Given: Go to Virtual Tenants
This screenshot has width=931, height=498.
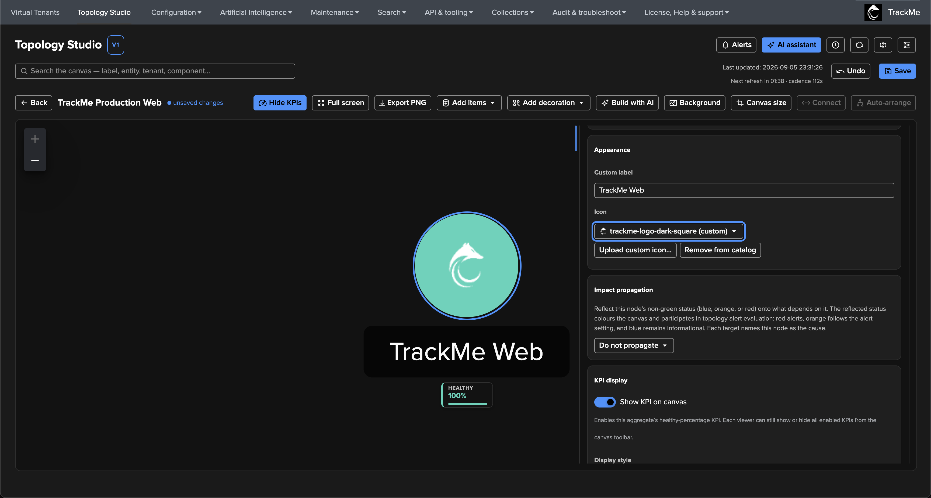Looking at the screenshot, I should [x=35, y=12].
